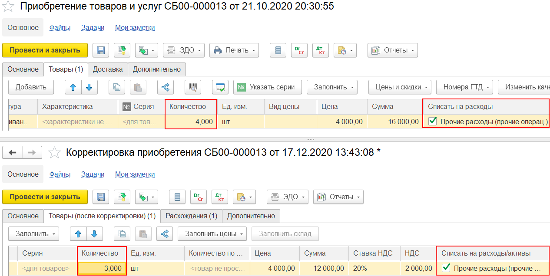Image resolution: width=550 pixels, height=276 pixels.
Task: Open the Печать dropdown
Action: point(234,50)
